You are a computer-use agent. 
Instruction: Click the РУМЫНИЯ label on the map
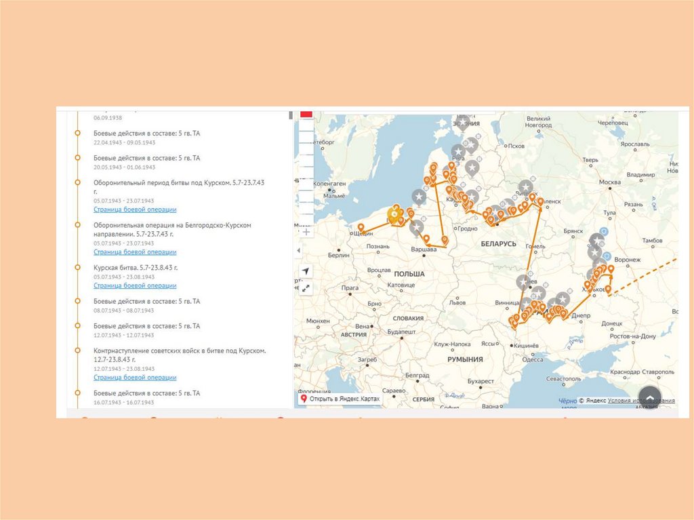point(465,359)
